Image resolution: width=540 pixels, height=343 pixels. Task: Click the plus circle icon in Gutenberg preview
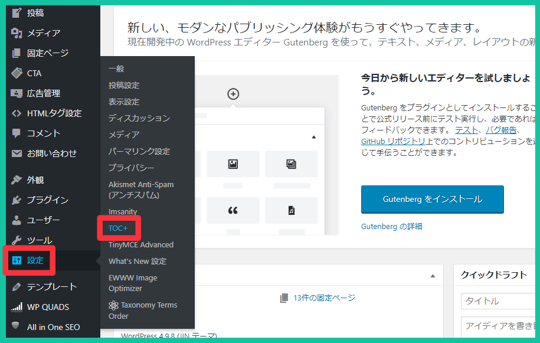click(x=233, y=94)
